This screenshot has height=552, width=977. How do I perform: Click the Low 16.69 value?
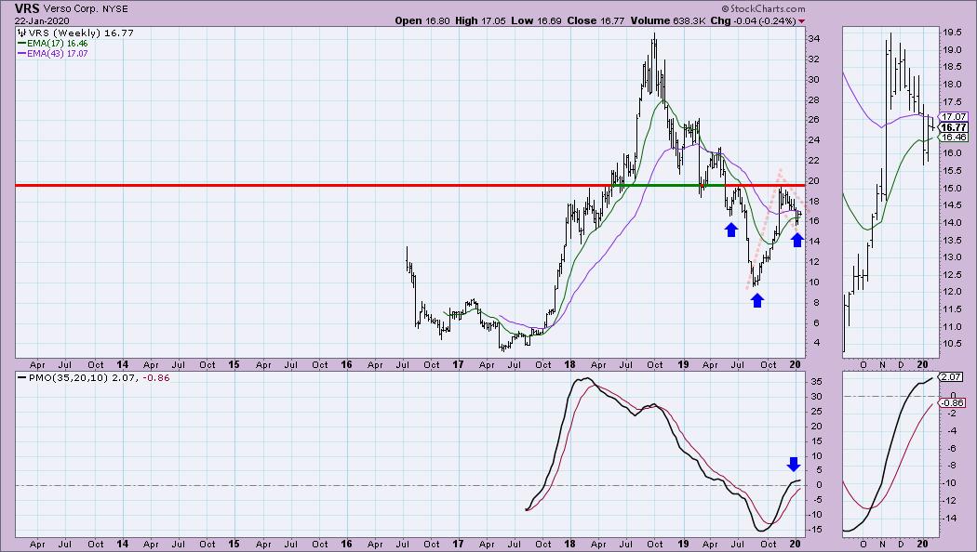tap(535, 20)
